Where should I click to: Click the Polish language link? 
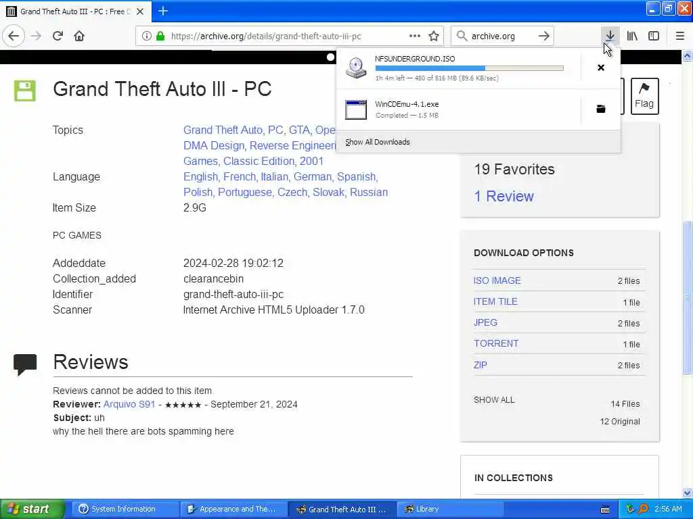pyautogui.click(x=198, y=193)
